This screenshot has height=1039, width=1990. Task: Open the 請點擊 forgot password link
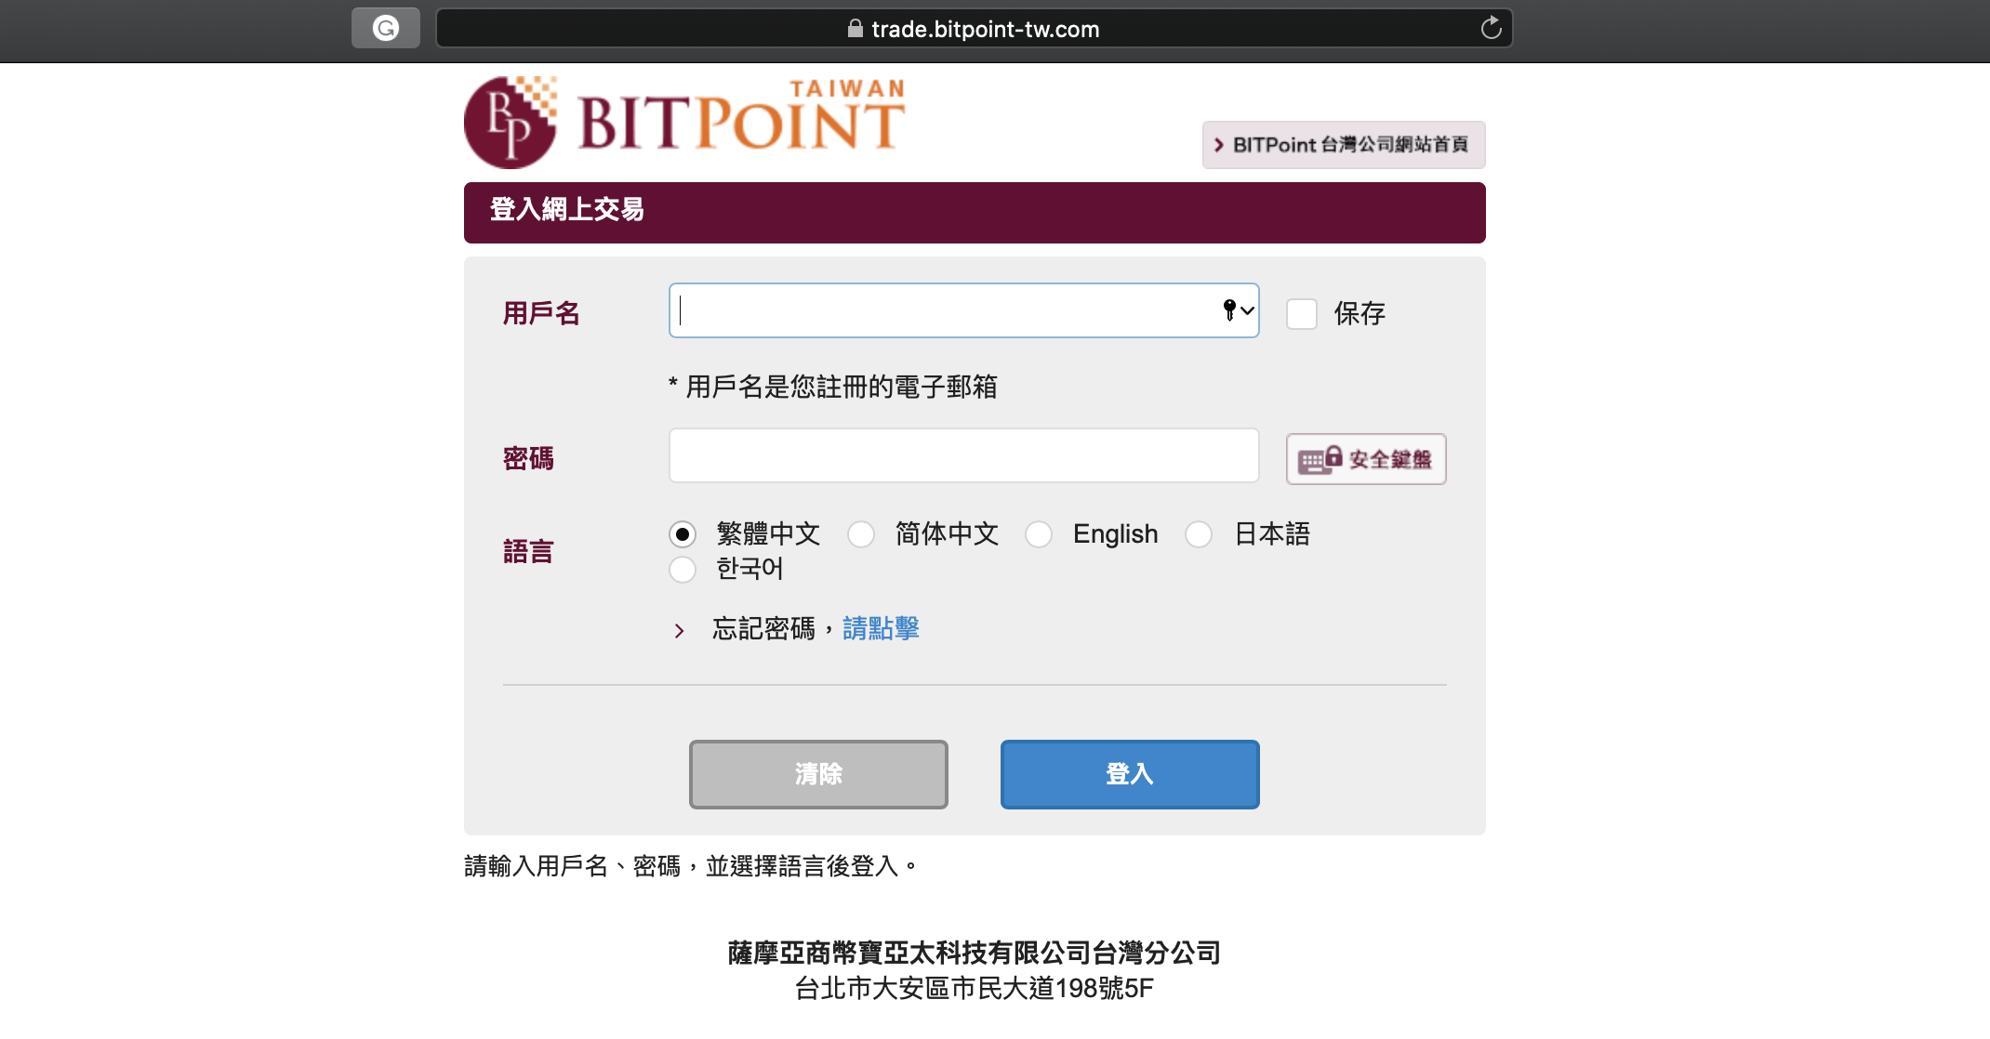[881, 629]
